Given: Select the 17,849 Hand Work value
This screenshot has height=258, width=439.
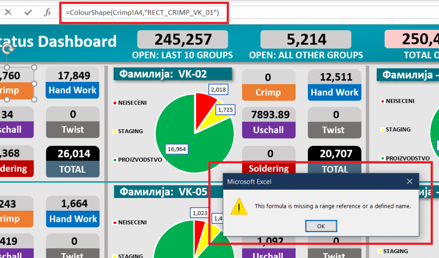Looking at the screenshot, I should tap(73, 75).
